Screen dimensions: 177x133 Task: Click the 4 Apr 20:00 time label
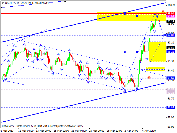tap(149, 131)
